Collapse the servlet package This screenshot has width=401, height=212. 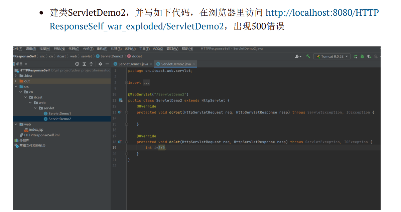35,108
